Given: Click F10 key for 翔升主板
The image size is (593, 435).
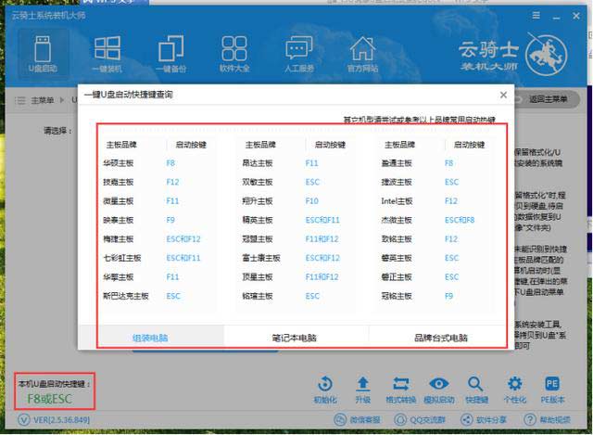Looking at the screenshot, I should coord(312,201).
